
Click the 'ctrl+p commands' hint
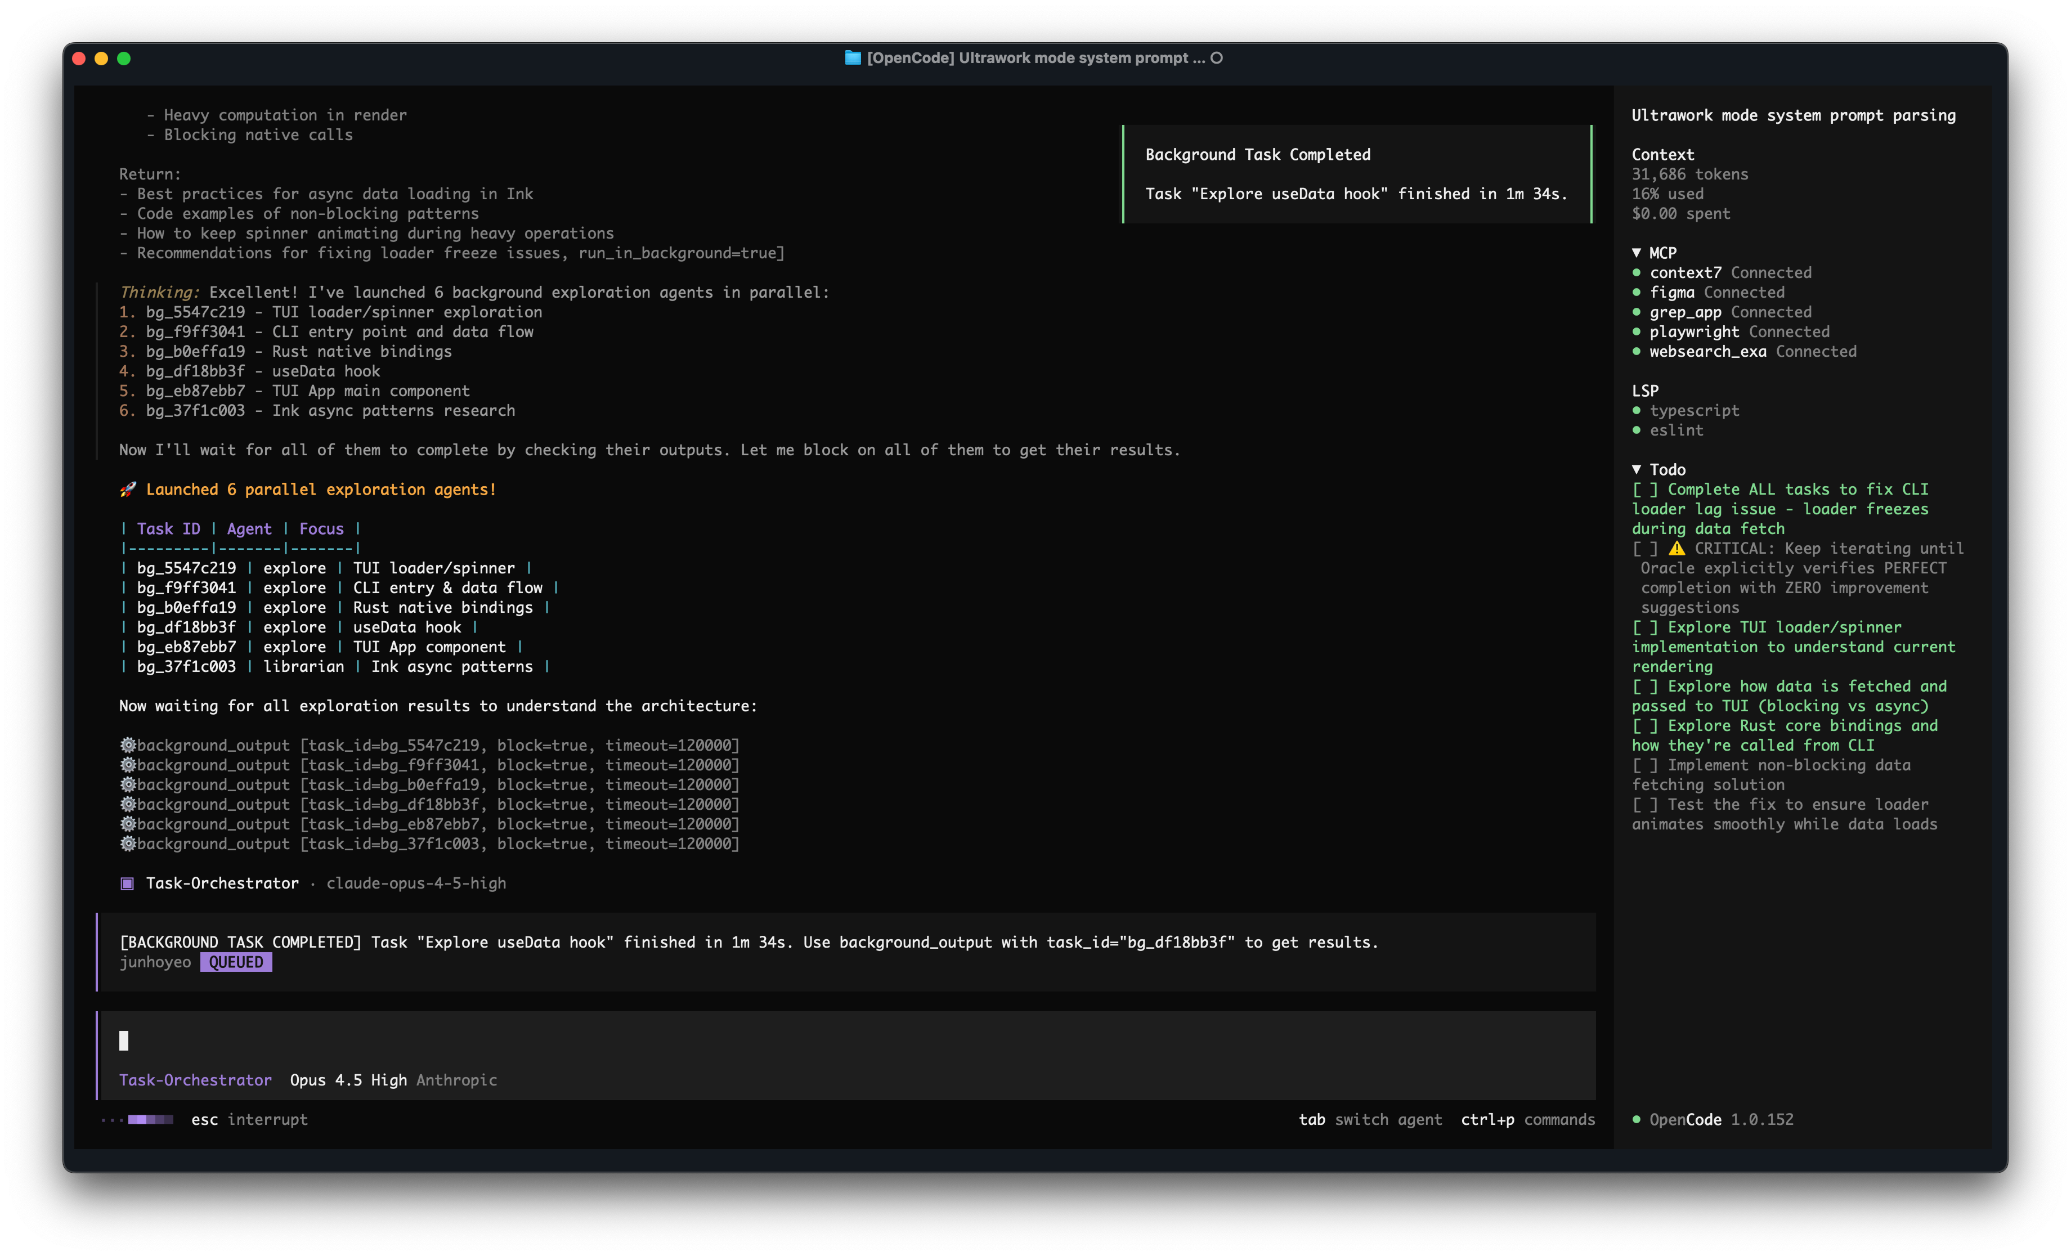pos(1527,1119)
